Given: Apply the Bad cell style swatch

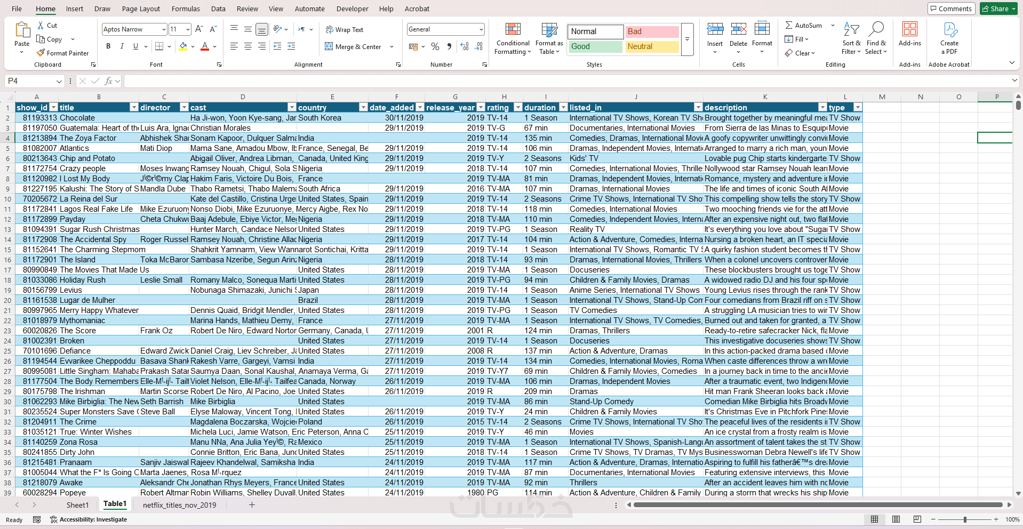Looking at the screenshot, I should (x=652, y=31).
